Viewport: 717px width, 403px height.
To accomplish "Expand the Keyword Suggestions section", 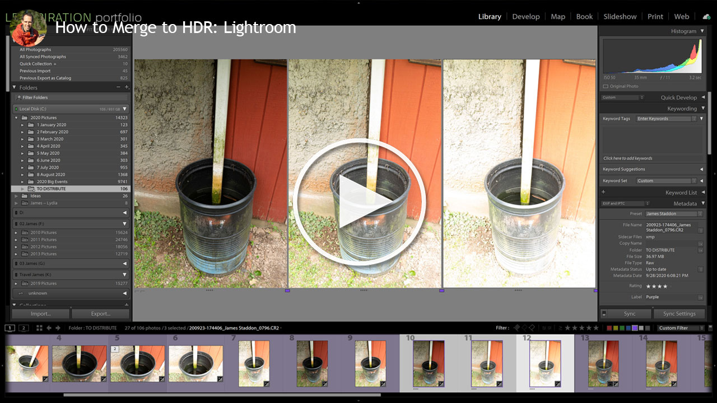I will pyautogui.click(x=702, y=169).
